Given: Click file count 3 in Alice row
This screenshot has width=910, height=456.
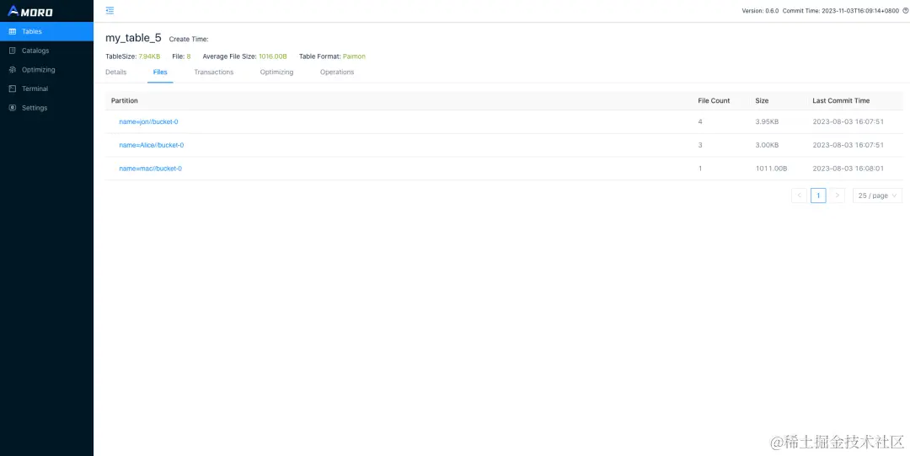Looking at the screenshot, I should coord(700,145).
